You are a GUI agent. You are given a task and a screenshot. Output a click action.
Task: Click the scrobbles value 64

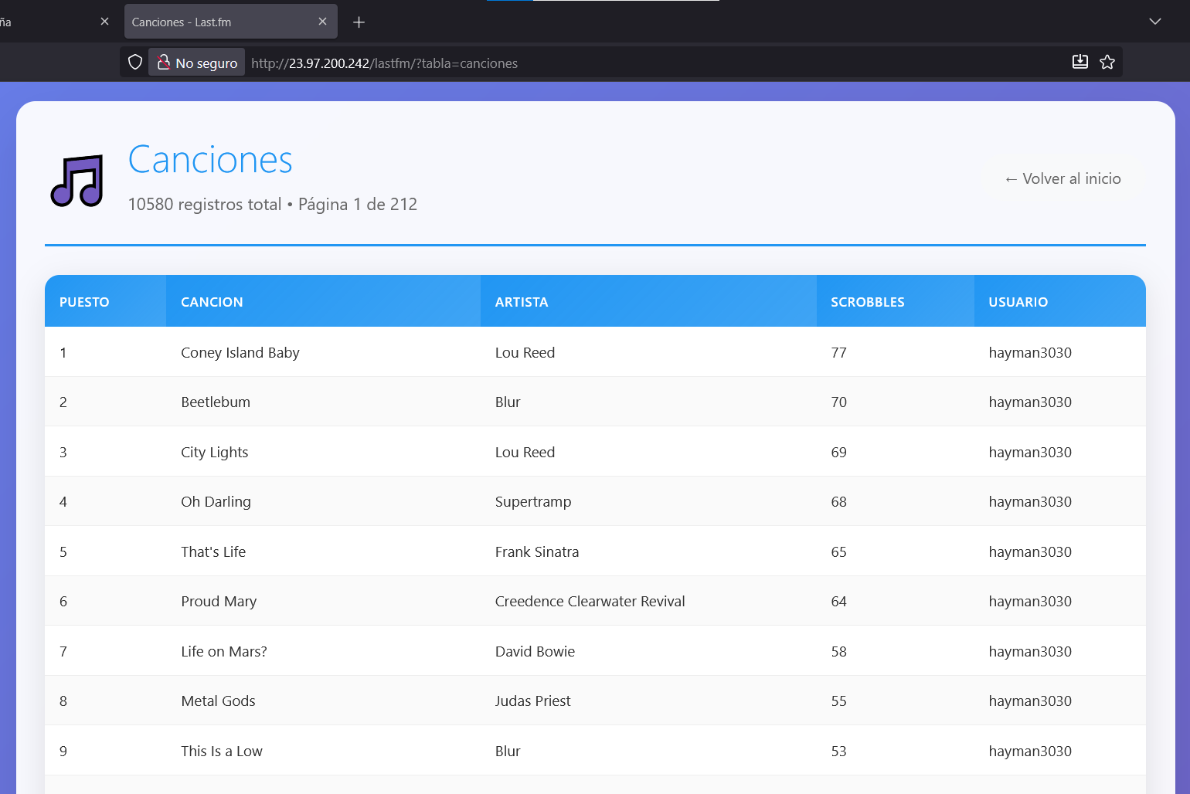838,602
